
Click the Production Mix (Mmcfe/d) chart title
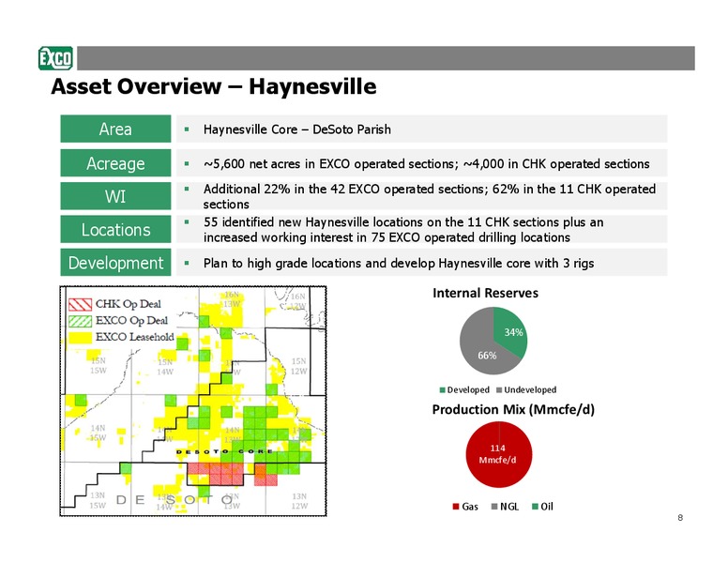point(513,410)
